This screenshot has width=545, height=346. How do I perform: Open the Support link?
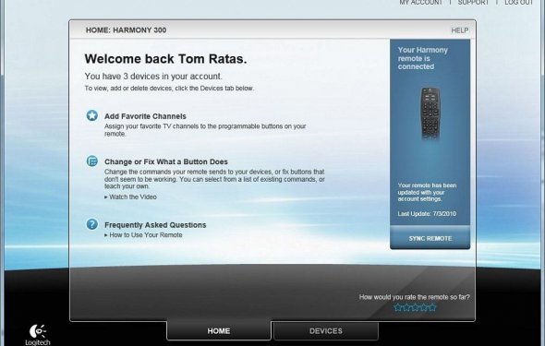tap(473, 3)
